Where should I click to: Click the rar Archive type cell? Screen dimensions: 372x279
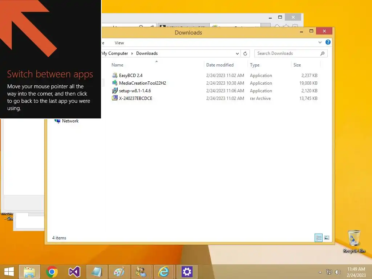[260, 98]
